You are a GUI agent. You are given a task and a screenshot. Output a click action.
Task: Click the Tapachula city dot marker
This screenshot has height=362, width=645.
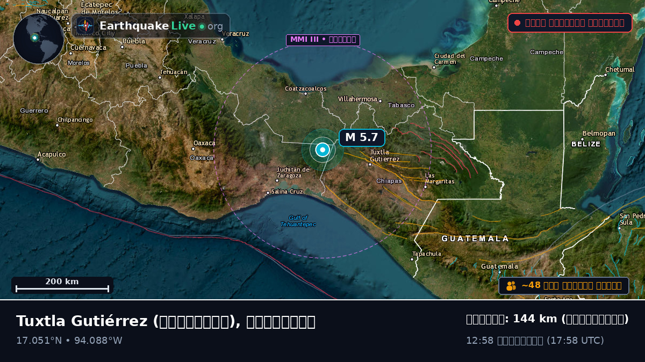412,259
